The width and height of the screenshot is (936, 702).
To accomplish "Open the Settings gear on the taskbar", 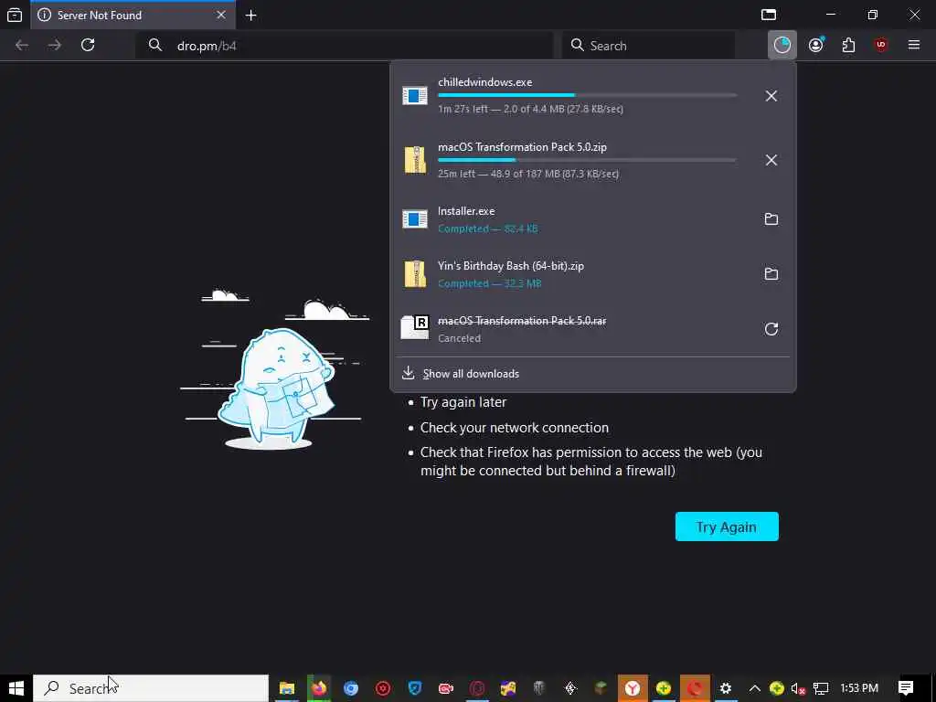I will [725, 688].
